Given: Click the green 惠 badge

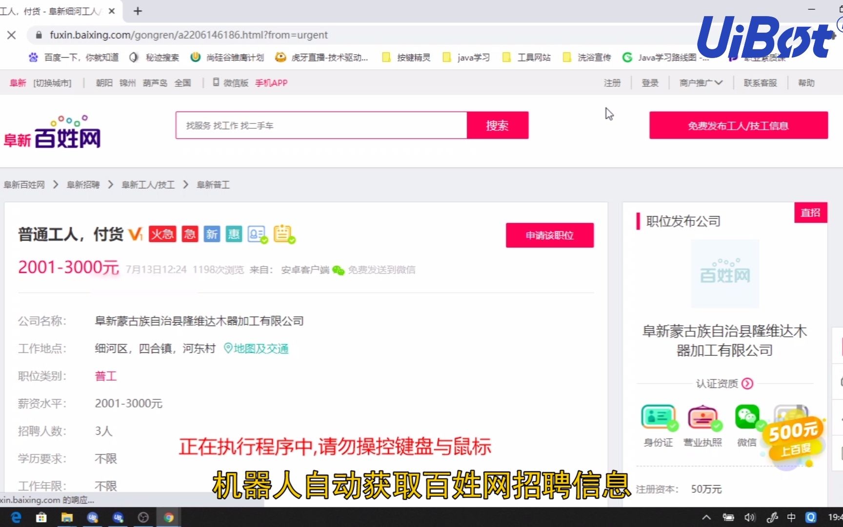Looking at the screenshot, I should pos(234,234).
